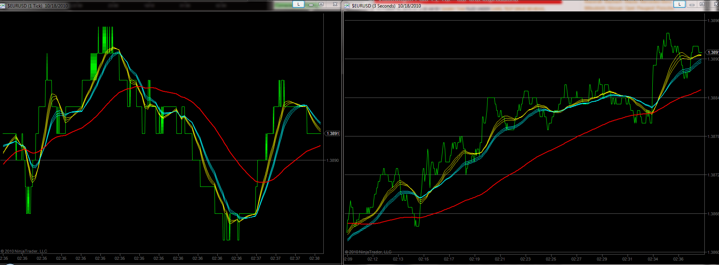Click the 02:15 time label on the 3 Seconds chart
The height and width of the screenshot is (265, 719).
click(x=423, y=259)
